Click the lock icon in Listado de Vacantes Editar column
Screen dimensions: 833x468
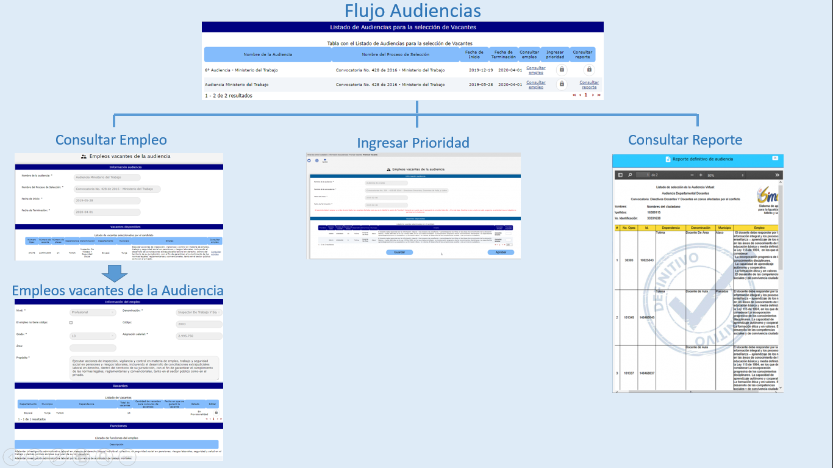click(x=216, y=412)
